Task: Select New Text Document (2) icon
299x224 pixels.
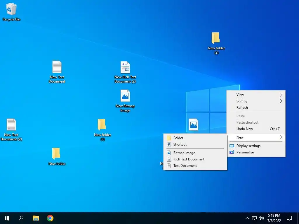Action: 11,130
